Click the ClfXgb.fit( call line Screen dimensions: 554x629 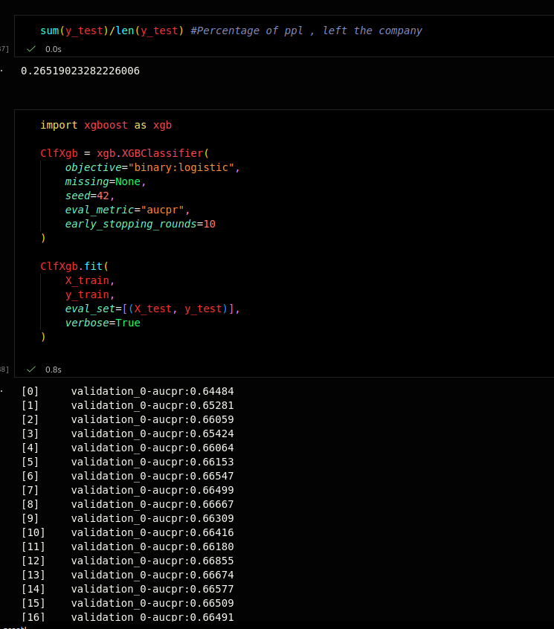tap(74, 266)
